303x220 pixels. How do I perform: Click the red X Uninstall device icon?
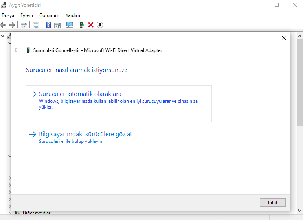91,25
